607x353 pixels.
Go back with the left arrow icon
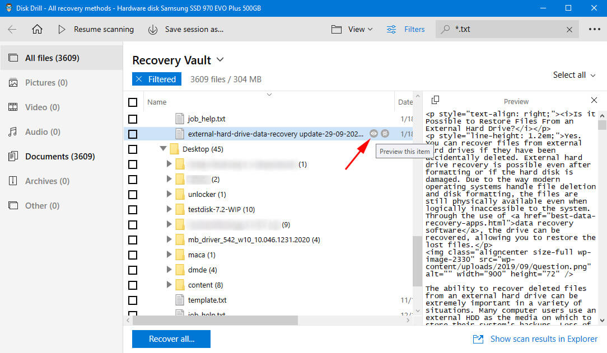pos(12,30)
